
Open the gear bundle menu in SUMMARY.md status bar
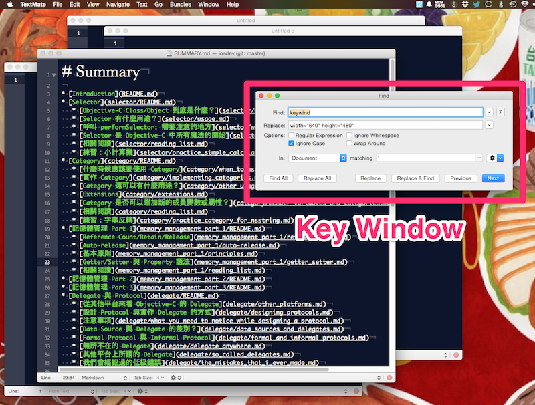click(174, 377)
